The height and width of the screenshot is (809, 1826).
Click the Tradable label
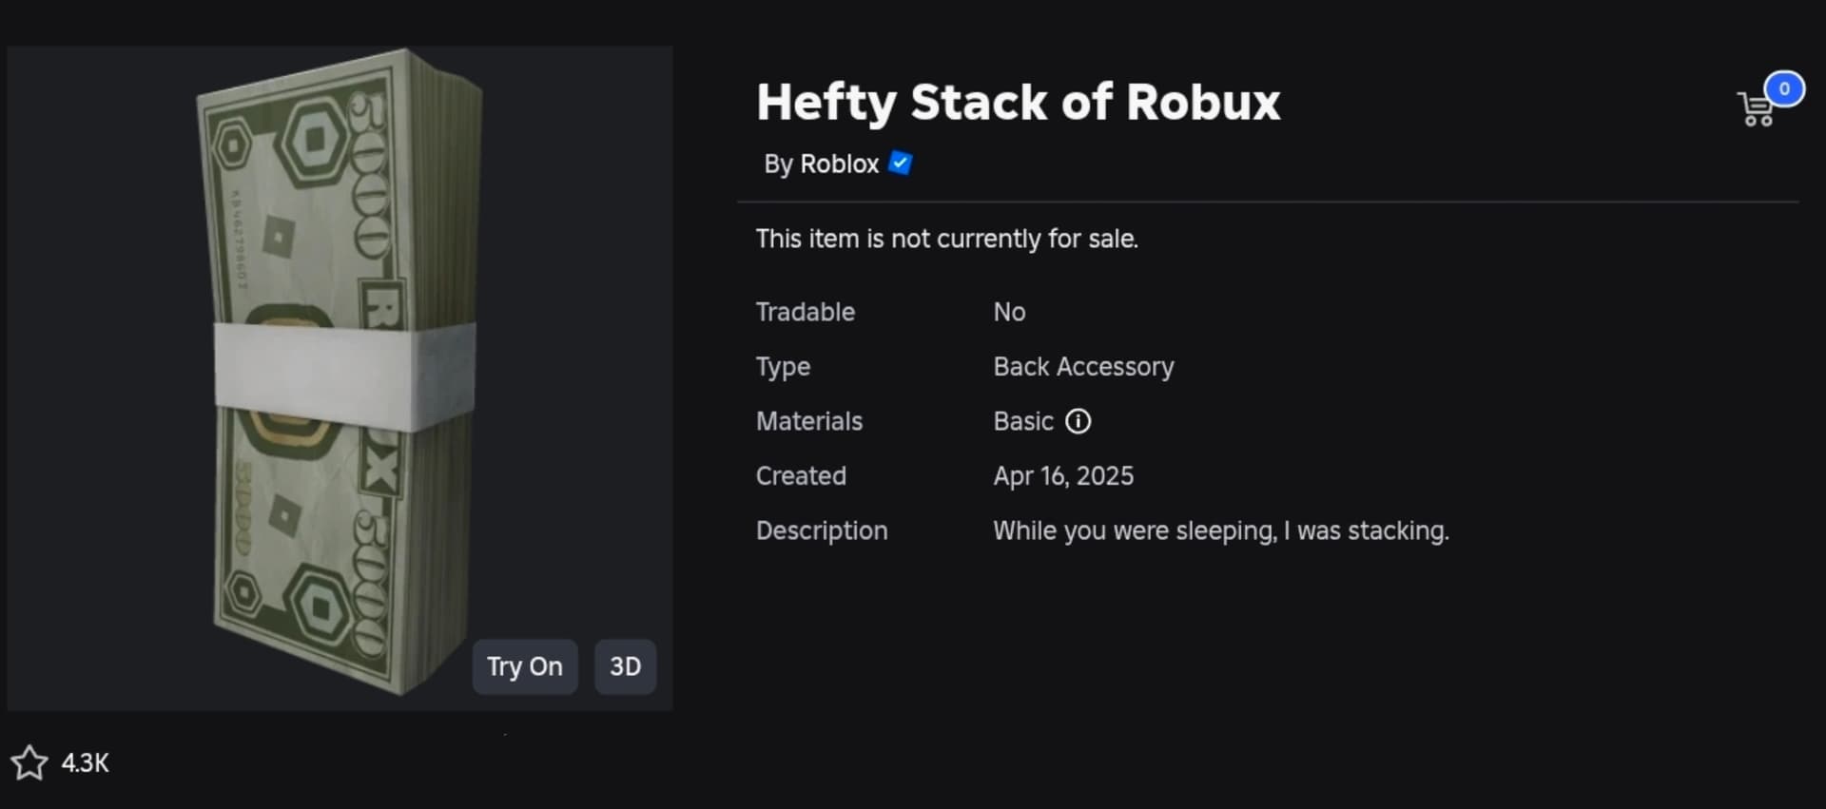805,312
